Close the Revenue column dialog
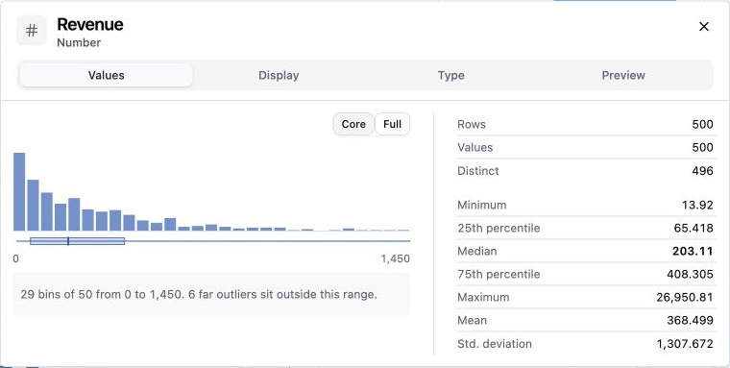Viewport: 730px width, 368px height. (x=704, y=27)
